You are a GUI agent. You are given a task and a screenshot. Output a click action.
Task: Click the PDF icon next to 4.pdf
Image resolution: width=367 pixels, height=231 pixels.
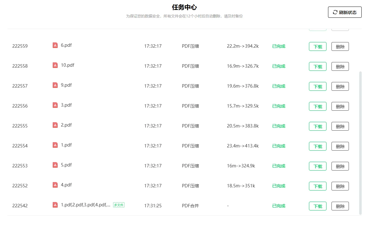click(x=55, y=185)
